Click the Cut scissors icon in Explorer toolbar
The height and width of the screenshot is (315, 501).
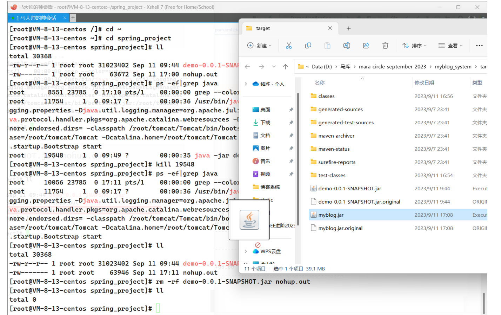pyautogui.click(x=289, y=46)
